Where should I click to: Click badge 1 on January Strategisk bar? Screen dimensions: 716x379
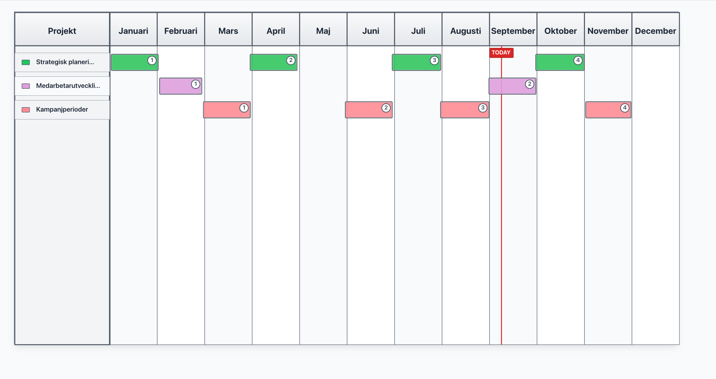[x=152, y=60]
